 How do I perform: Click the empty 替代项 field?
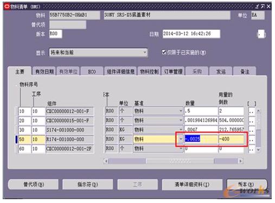[x=68, y=24]
